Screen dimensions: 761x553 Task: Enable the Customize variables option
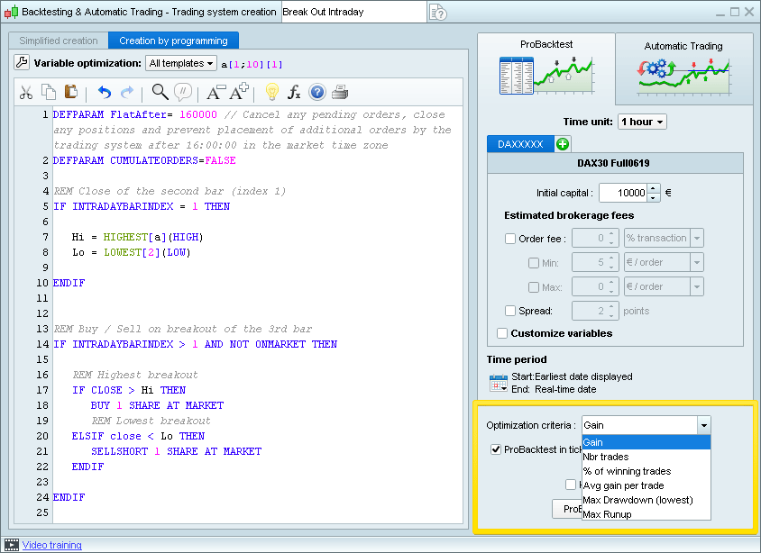pos(502,333)
